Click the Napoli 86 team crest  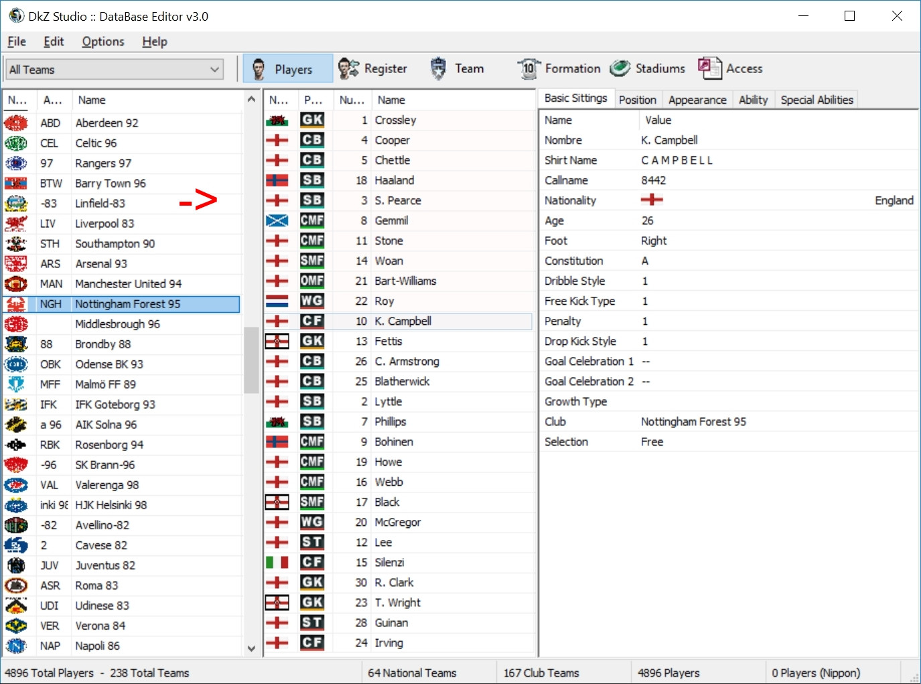pyautogui.click(x=16, y=646)
